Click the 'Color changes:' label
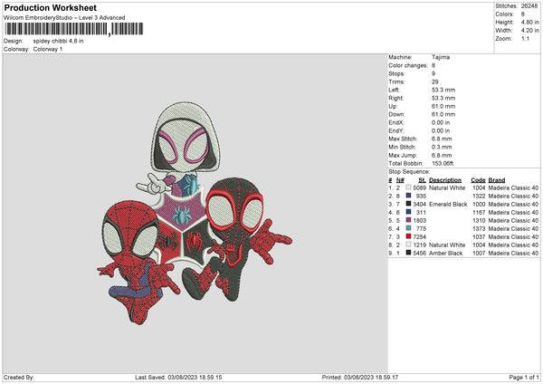This screenshot has width=543, height=384. click(408, 65)
